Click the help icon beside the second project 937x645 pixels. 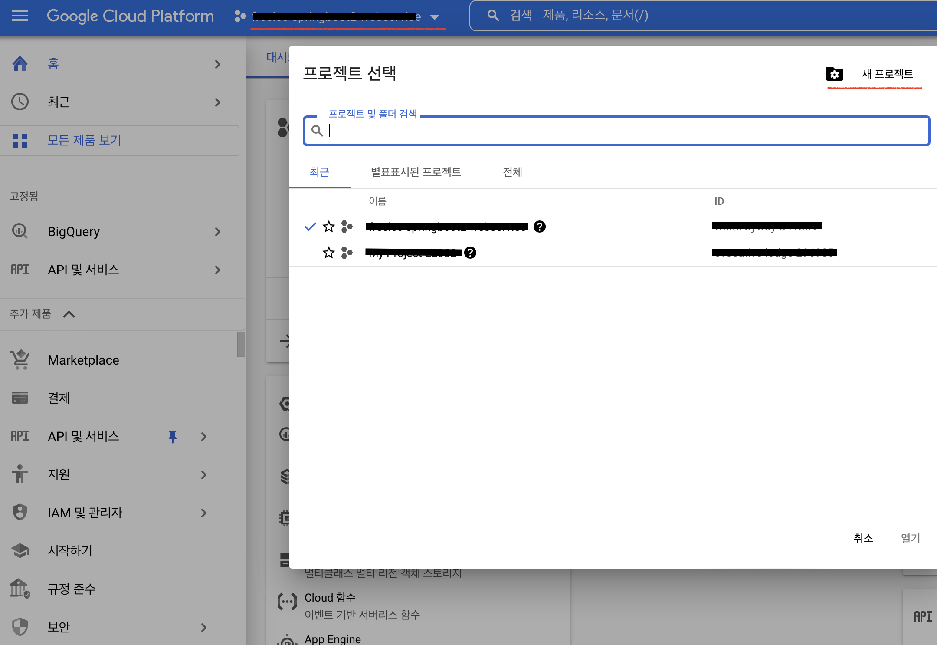click(470, 253)
